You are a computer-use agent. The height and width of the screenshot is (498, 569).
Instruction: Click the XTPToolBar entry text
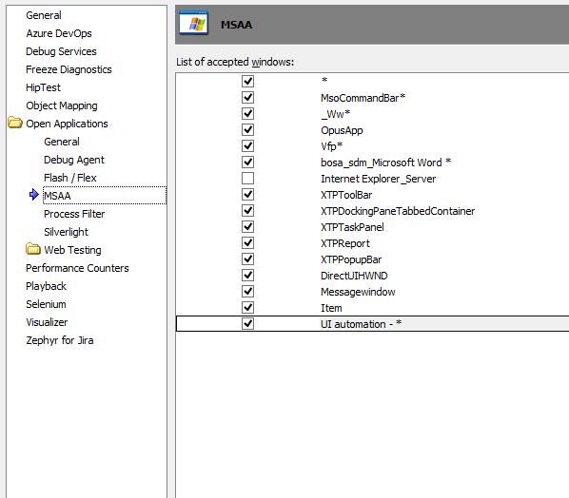click(x=346, y=195)
